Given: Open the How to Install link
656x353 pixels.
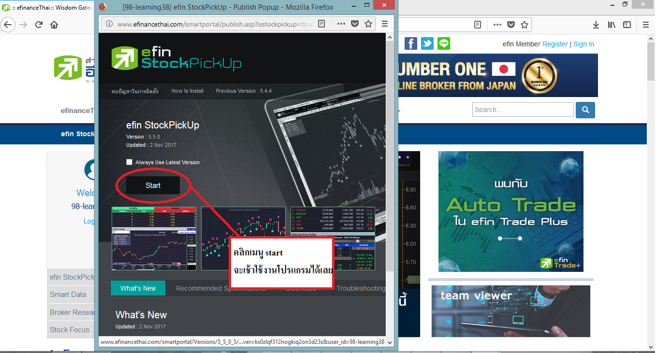Looking at the screenshot, I should (187, 91).
